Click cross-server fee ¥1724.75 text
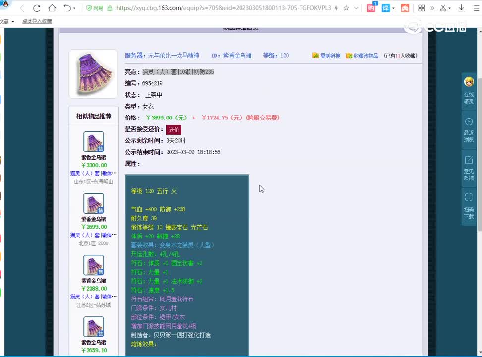 [241, 118]
